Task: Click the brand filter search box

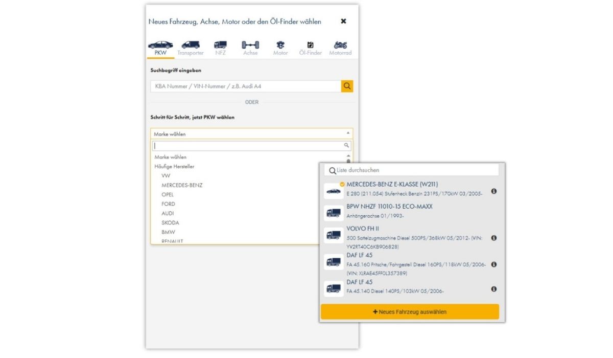Action: (x=248, y=146)
